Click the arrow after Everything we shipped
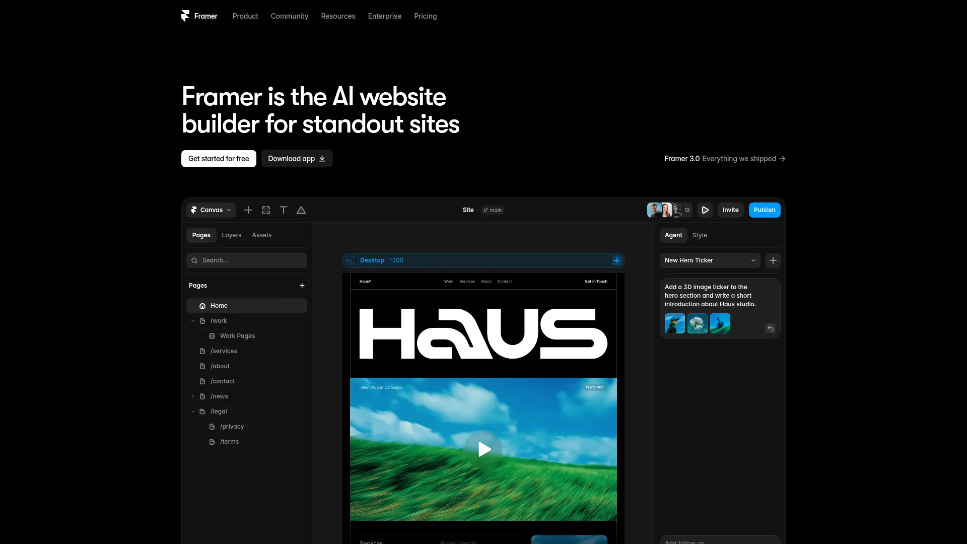 (x=782, y=159)
